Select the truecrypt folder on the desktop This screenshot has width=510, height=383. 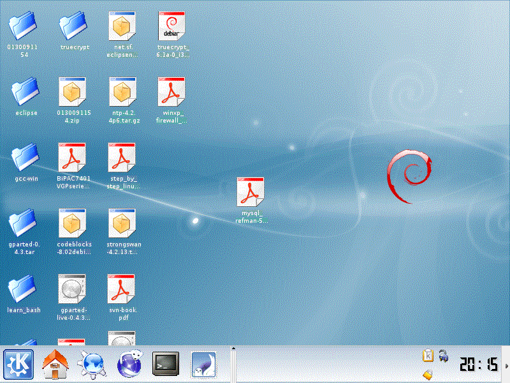(73, 26)
